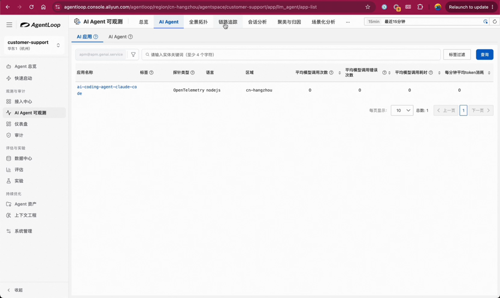Screen dimensions: 500x298
Task: Sort by 每分钟平均token消耗 column
Action: click(x=489, y=73)
